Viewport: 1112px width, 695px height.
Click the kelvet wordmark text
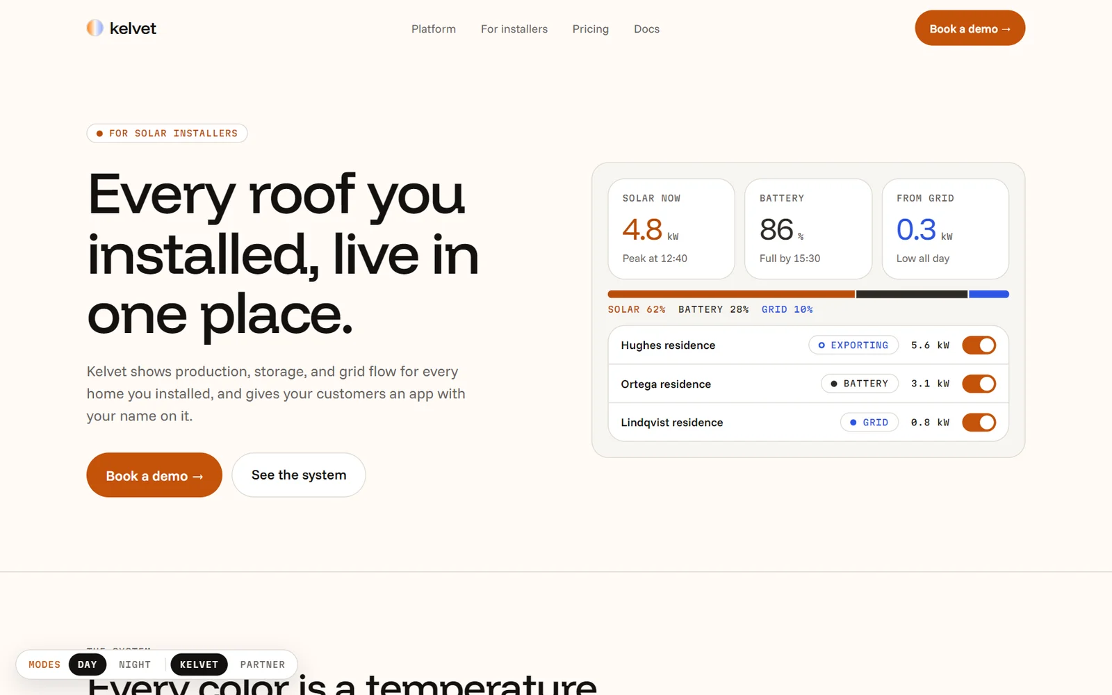(x=133, y=28)
